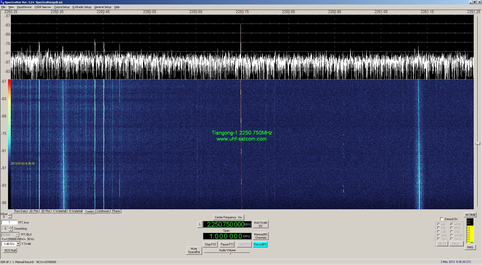Image resolution: width=482 pixels, height=265 pixels.
Task: Increase Smoothing with the up arrow
Action: (x=11, y=227)
